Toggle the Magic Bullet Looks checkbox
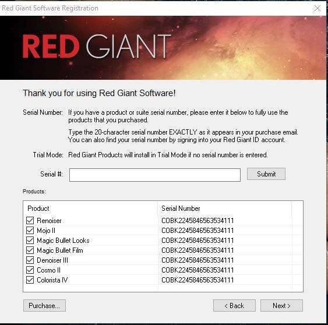The height and width of the screenshot is (325, 328). point(30,240)
